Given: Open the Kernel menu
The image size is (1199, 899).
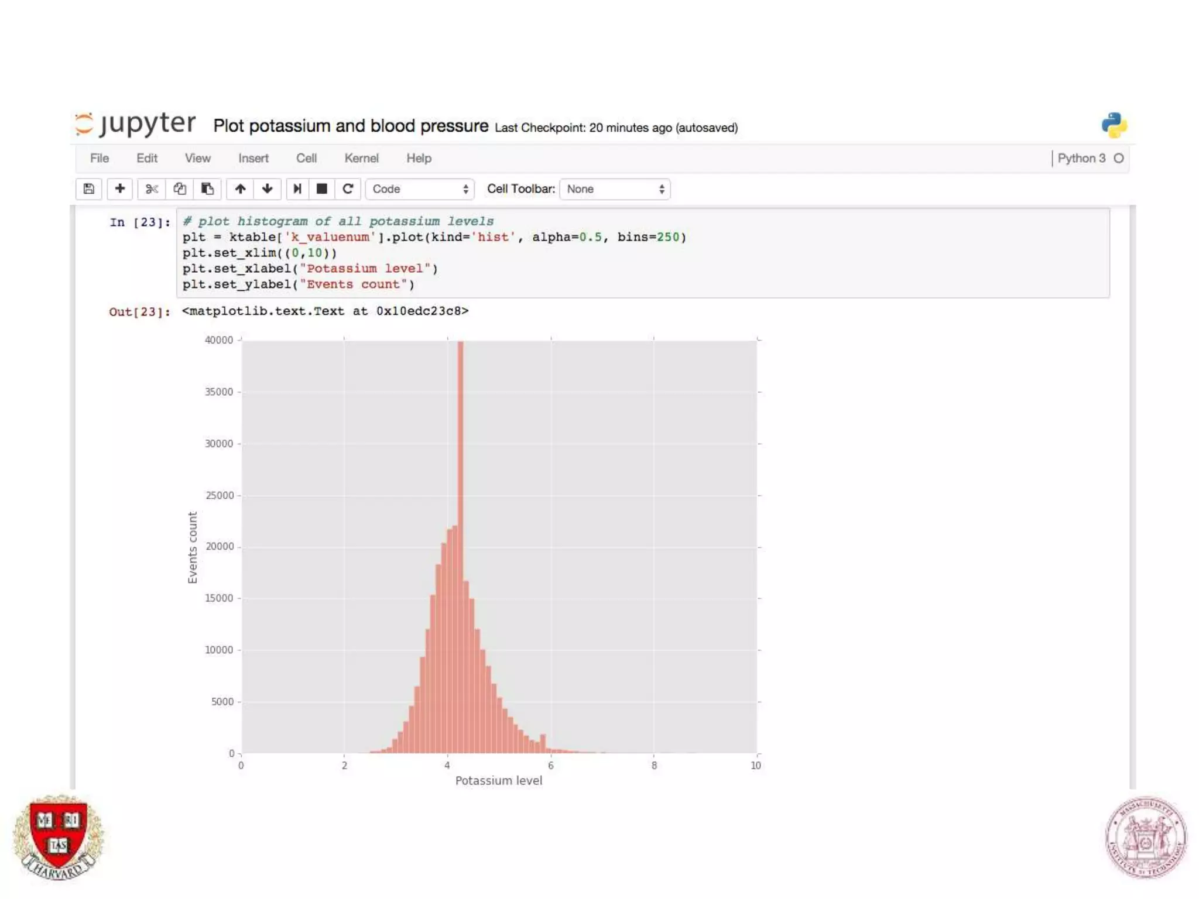Looking at the screenshot, I should point(361,158).
